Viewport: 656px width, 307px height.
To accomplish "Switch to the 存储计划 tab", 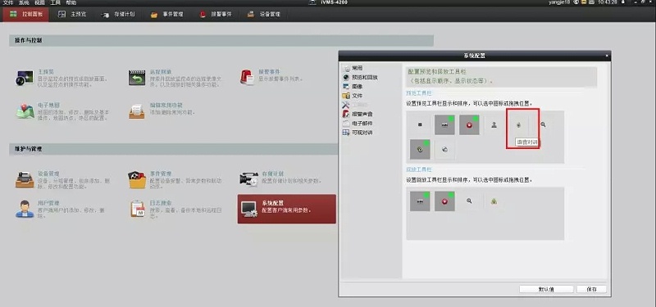I will 118,14.
